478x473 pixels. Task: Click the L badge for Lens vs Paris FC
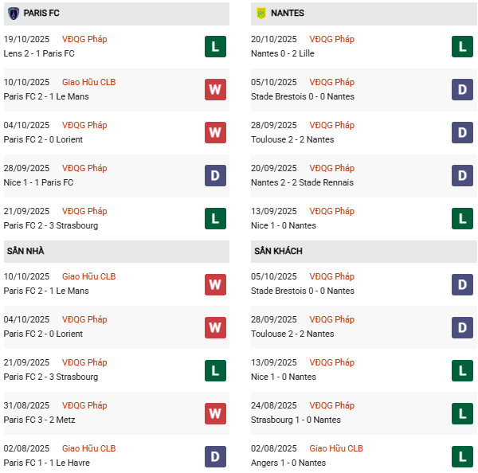click(214, 46)
